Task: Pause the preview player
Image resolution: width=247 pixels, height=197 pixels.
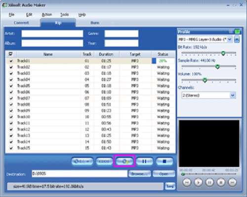Action: [209, 182]
